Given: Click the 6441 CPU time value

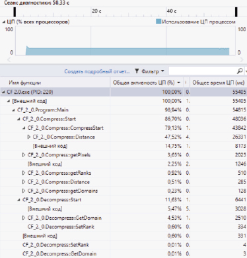Looking at the screenshot, I should tap(240, 200).
